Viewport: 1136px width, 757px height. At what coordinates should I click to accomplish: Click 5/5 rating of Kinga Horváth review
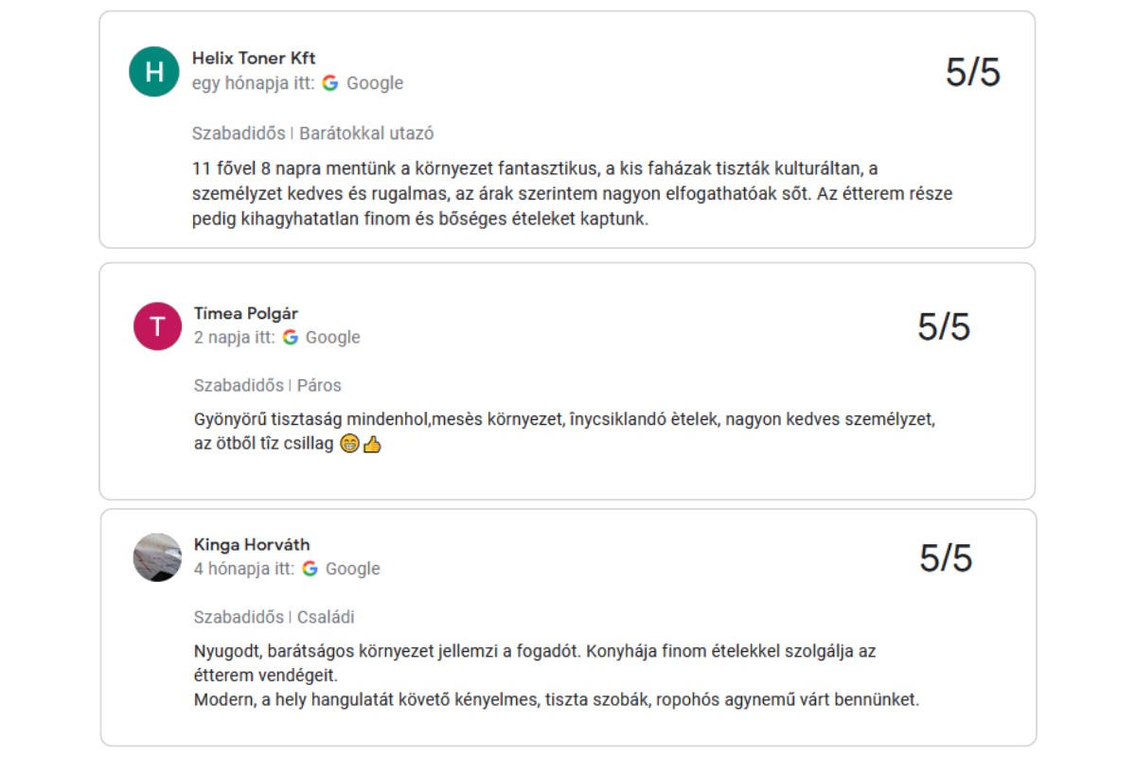(946, 558)
